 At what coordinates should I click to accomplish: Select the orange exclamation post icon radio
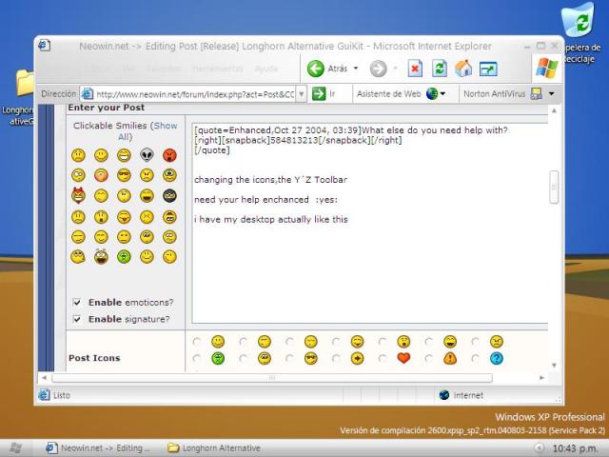[429, 358]
